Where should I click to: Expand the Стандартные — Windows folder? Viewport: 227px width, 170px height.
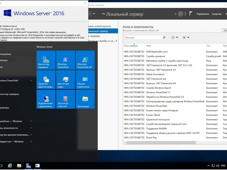pos(31,141)
